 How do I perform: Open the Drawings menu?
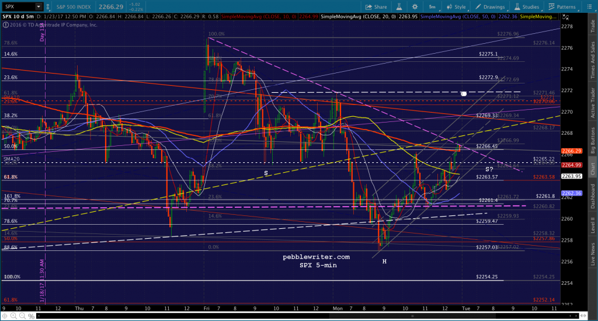click(490, 7)
